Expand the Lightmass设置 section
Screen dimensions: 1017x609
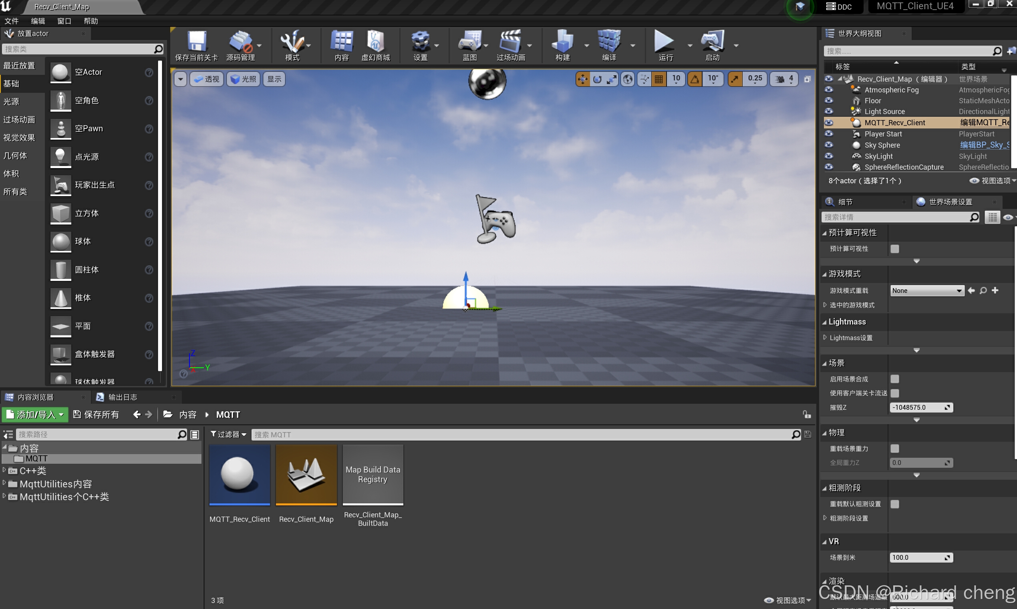click(825, 337)
